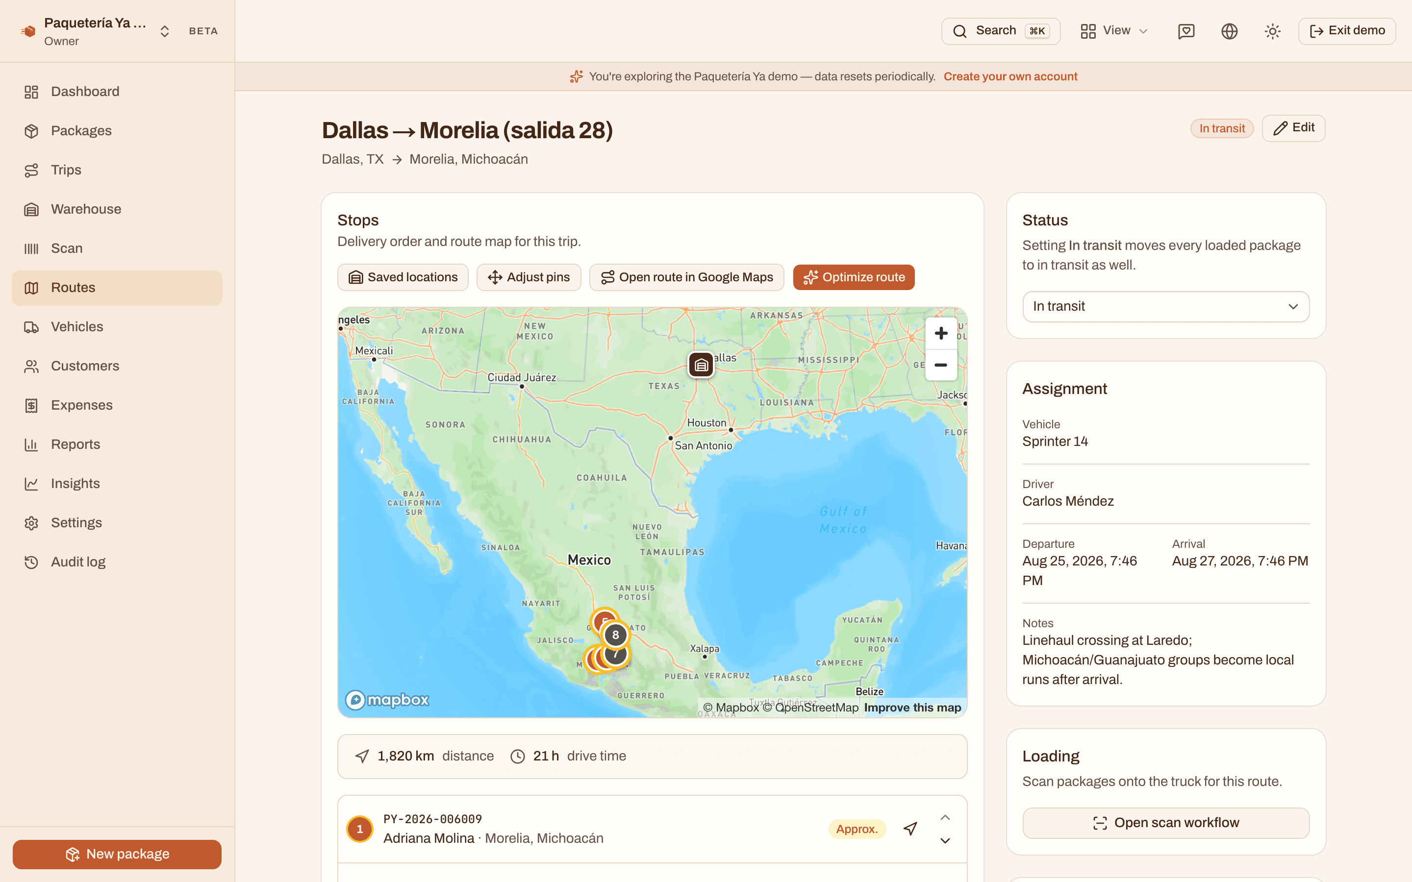Open Scan page in sidebar
The image size is (1412, 882).
[x=117, y=248]
